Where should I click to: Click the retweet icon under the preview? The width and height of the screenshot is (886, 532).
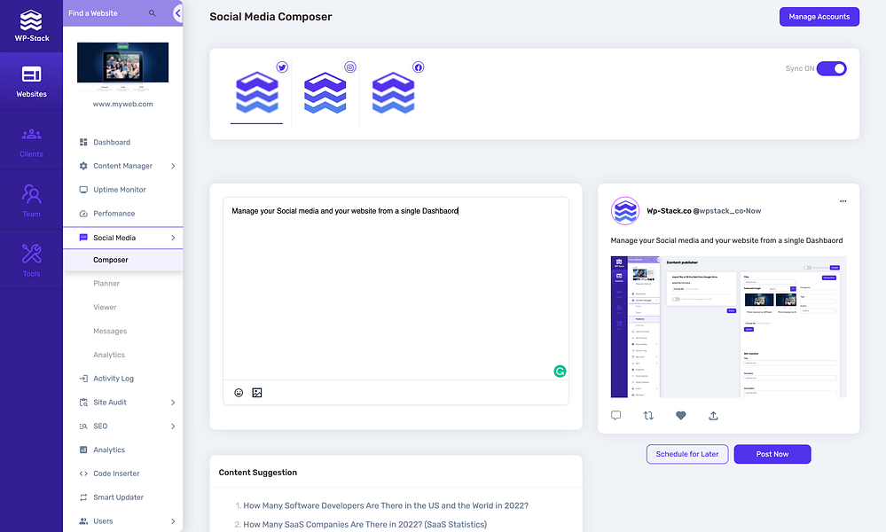point(648,415)
